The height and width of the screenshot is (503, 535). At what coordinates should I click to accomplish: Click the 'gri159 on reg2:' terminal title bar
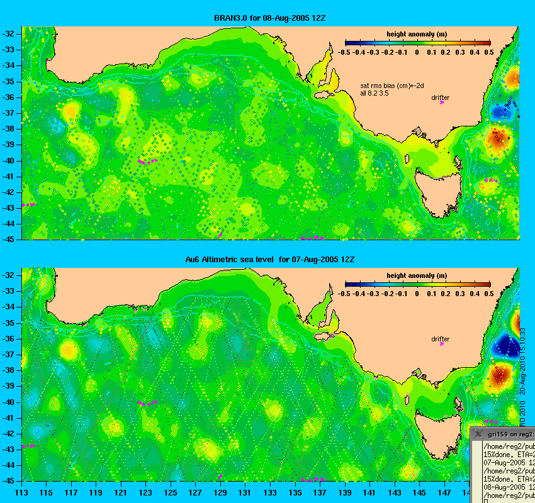point(503,434)
